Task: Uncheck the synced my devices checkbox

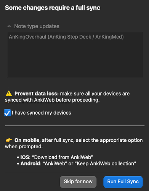Action: click(x=8, y=113)
